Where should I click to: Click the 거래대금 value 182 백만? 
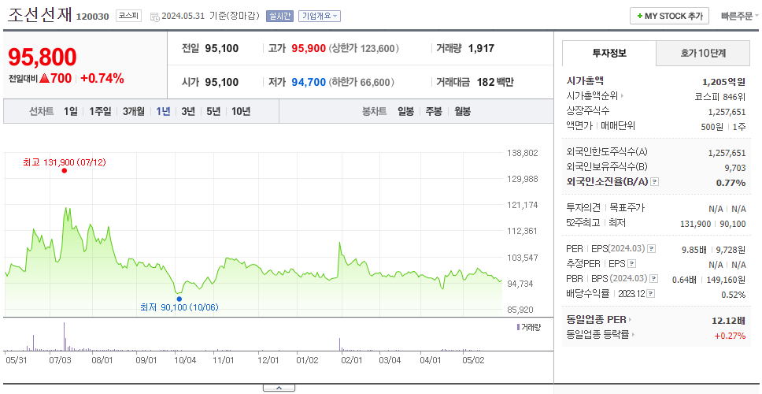[495, 82]
